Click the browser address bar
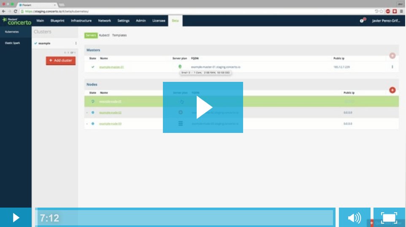 click(x=197, y=11)
